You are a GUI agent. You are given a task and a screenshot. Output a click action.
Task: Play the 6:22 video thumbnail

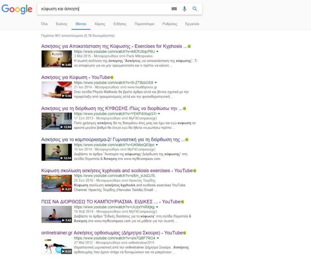click(56, 245)
